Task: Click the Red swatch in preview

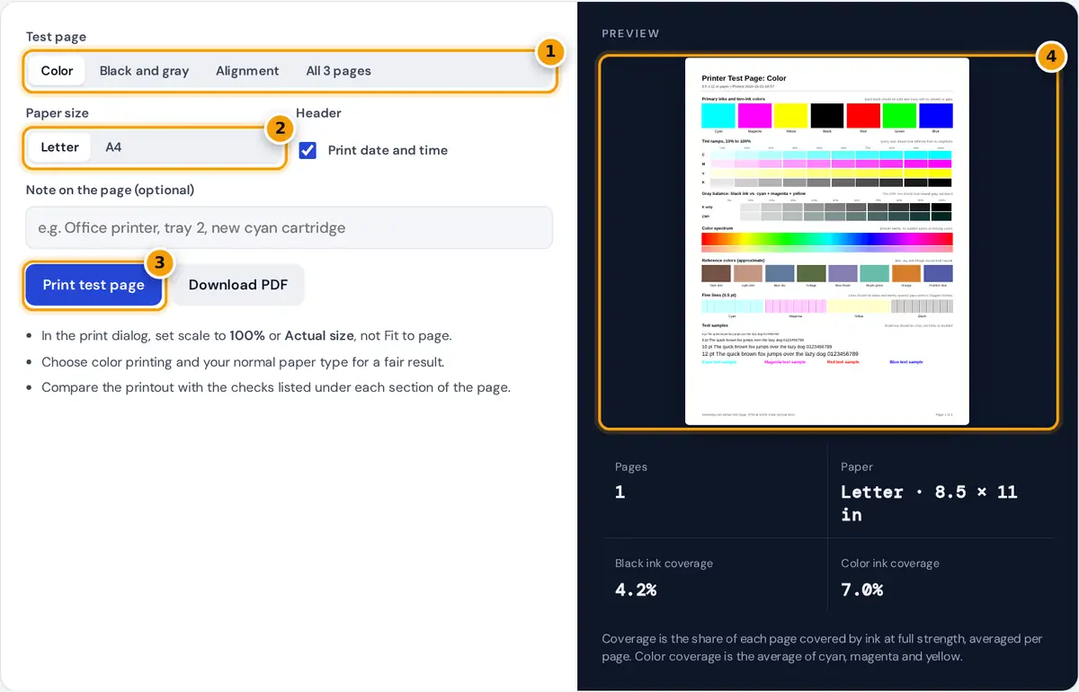Action: tap(863, 116)
